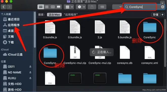Click the Share toolbar button
This screenshot has height=92, width=167.
click(92, 7)
